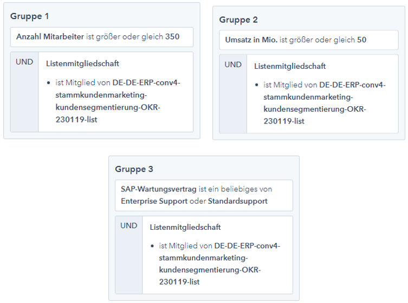Click the UND operator in Gruppe 1

point(24,62)
